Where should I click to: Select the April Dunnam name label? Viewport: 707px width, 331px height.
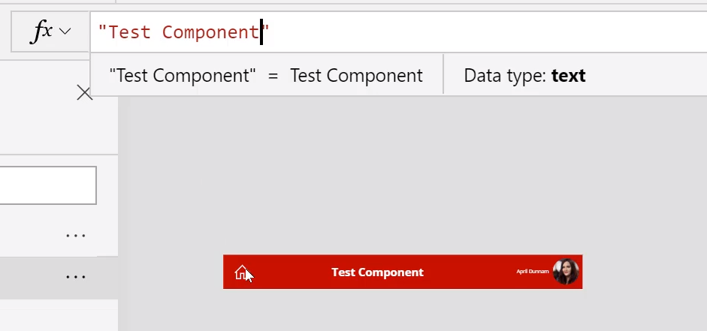pos(533,271)
